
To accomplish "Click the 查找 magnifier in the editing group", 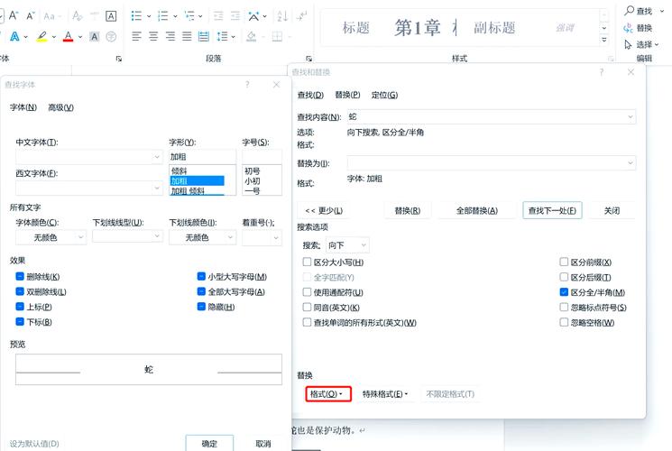I will (x=629, y=10).
